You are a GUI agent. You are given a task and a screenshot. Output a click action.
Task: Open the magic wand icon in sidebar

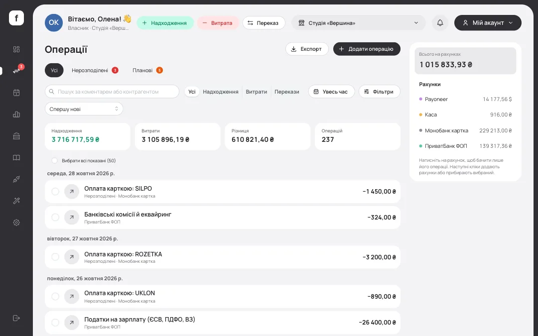[x=16, y=201]
